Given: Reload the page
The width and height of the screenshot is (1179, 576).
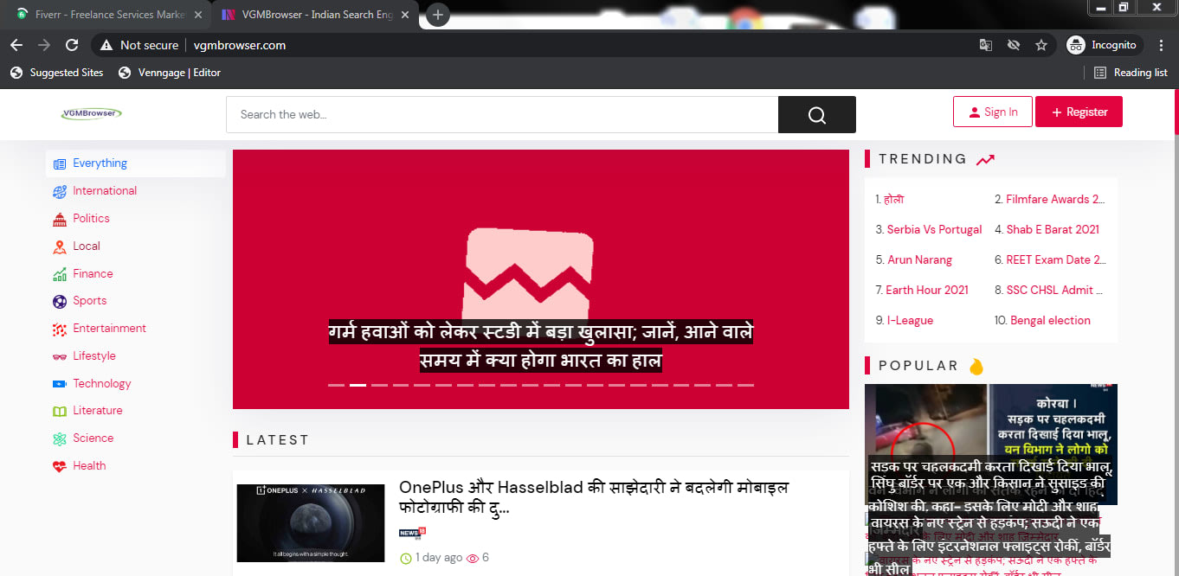Looking at the screenshot, I should coord(72,45).
